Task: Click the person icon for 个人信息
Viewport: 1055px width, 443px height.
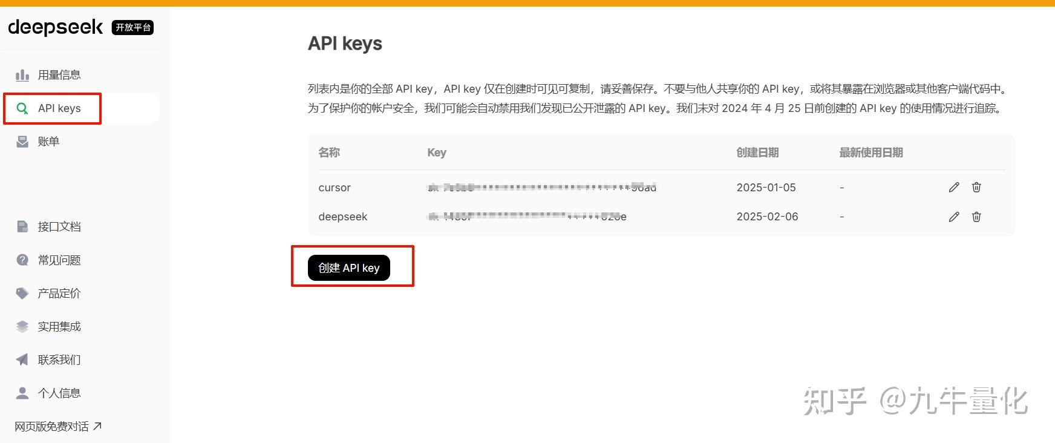Action: pos(22,393)
